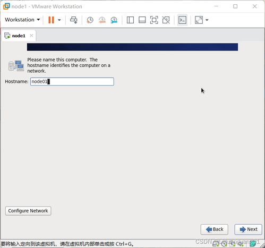265x248 pixels.
Task: Expand the stretch display dropdown arrow
Action: pos(207,20)
